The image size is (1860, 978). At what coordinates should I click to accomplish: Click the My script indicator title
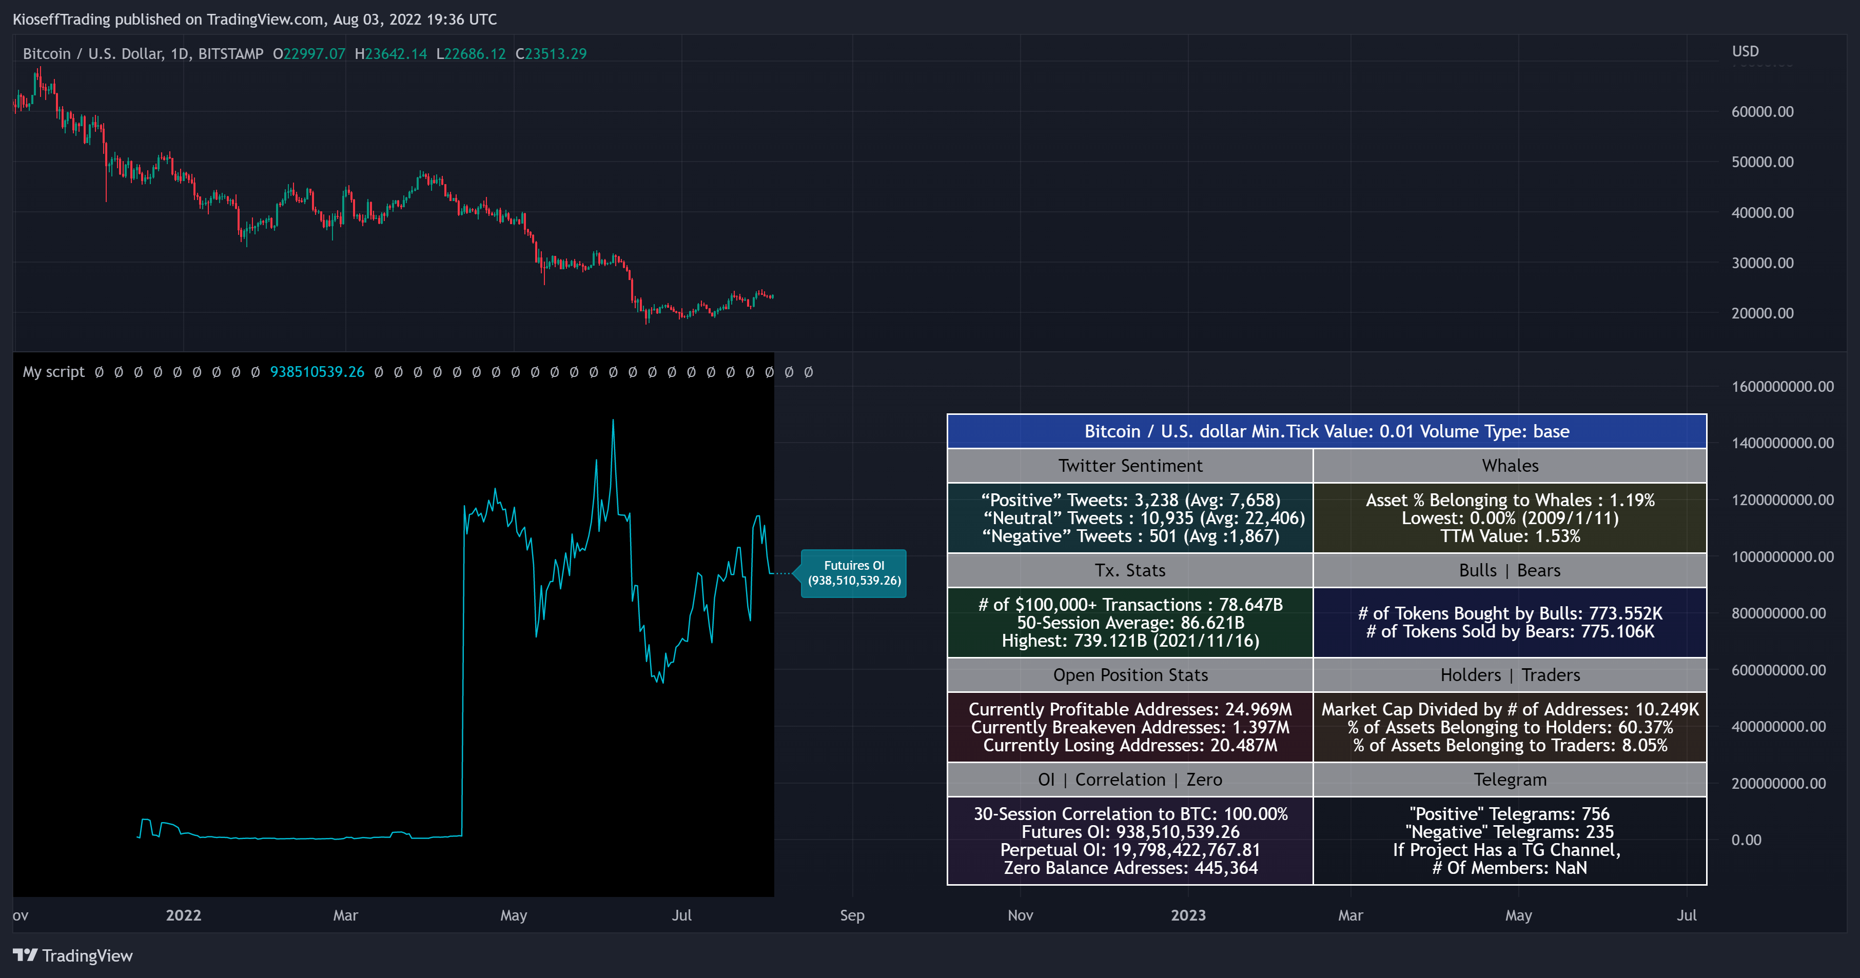53,372
